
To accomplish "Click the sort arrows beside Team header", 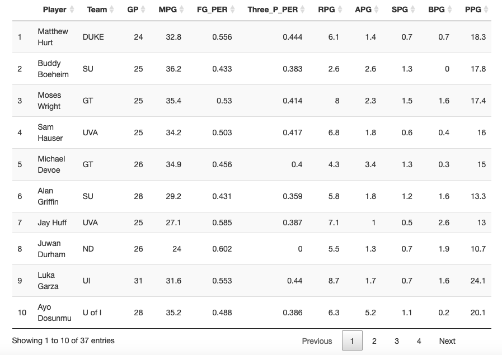I will click(x=112, y=10).
